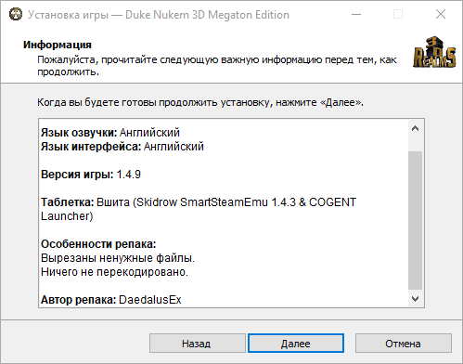Image resolution: width=463 pixels, height=364 pixels.
Task: Minimize the Duke Nukem installer window
Action: pyautogui.click(x=356, y=14)
